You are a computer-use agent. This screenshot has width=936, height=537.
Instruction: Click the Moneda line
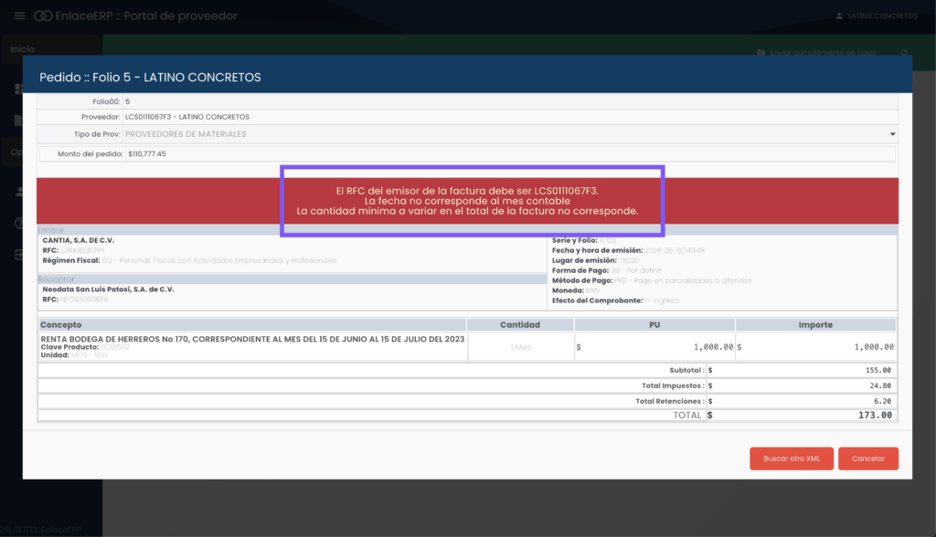576,290
